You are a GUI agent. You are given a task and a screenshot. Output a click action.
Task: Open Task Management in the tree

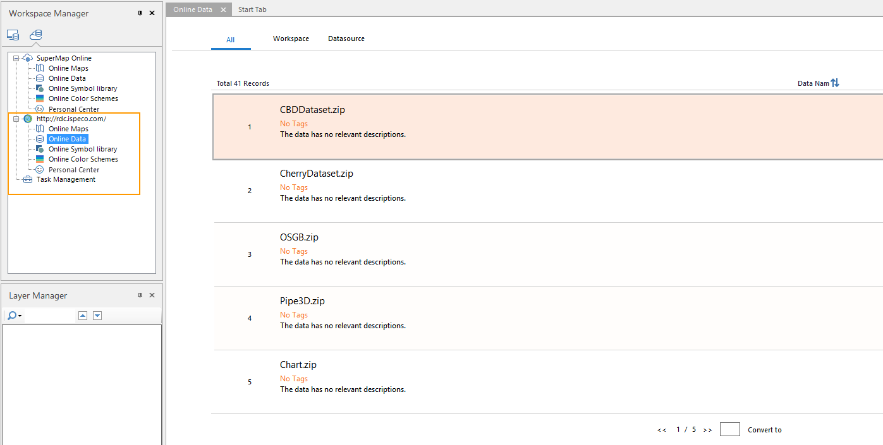[66, 179]
